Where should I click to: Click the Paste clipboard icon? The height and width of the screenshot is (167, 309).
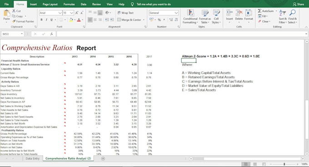6,13
